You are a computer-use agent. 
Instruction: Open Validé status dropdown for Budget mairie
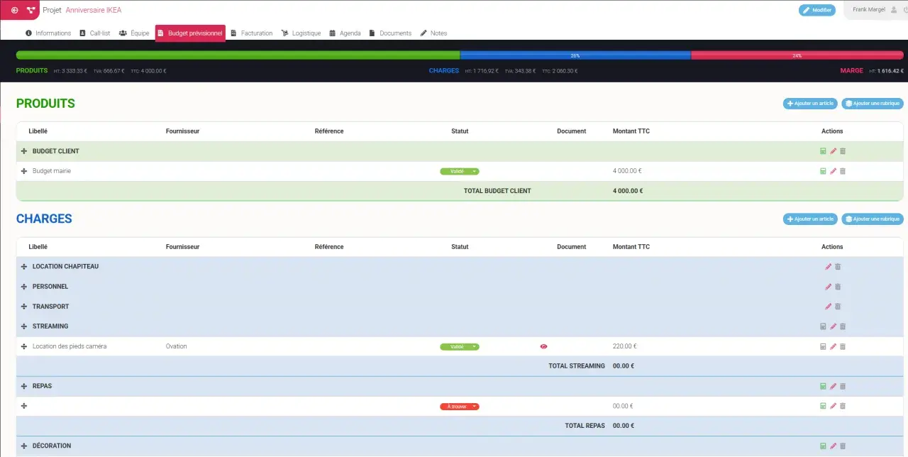tap(460, 171)
